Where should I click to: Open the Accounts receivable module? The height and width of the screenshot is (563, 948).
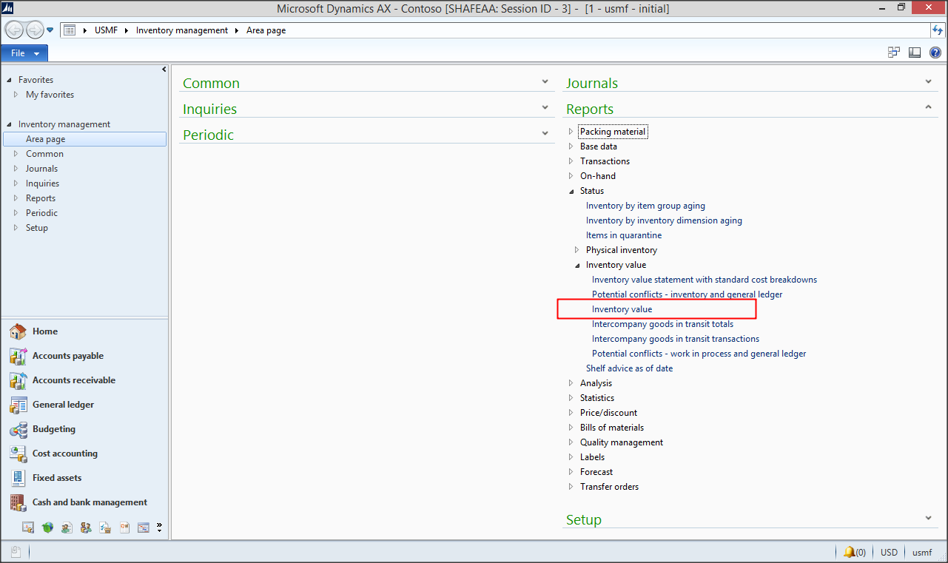pyautogui.click(x=84, y=380)
